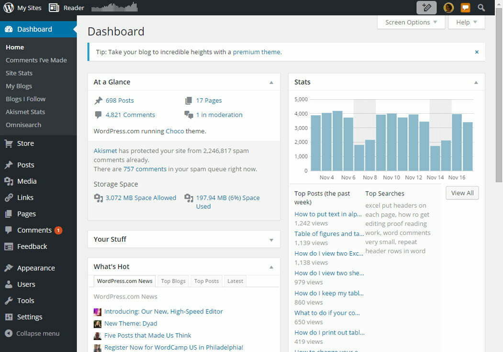Collapse the Stats panel
The width and height of the screenshot is (503, 352).
pos(476,82)
